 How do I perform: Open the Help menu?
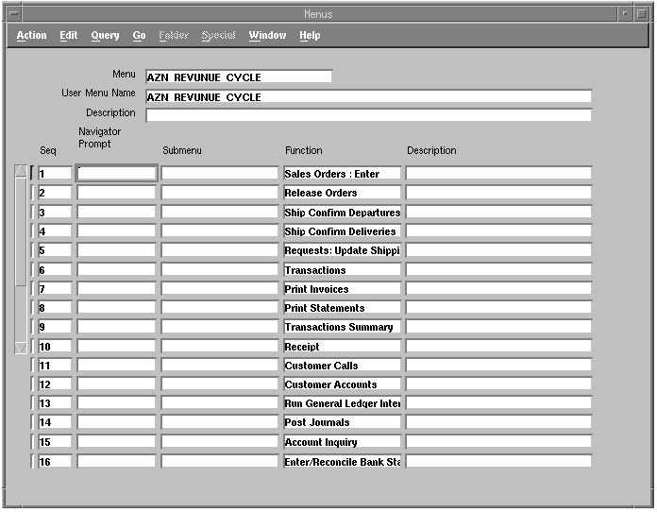310,35
